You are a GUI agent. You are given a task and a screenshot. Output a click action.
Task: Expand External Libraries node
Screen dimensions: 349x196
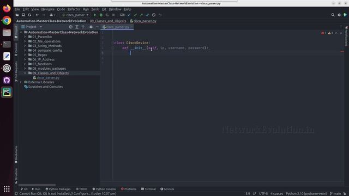point(21,82)
